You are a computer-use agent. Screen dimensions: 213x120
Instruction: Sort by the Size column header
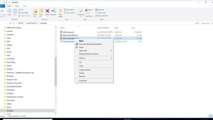coord(133,28)
